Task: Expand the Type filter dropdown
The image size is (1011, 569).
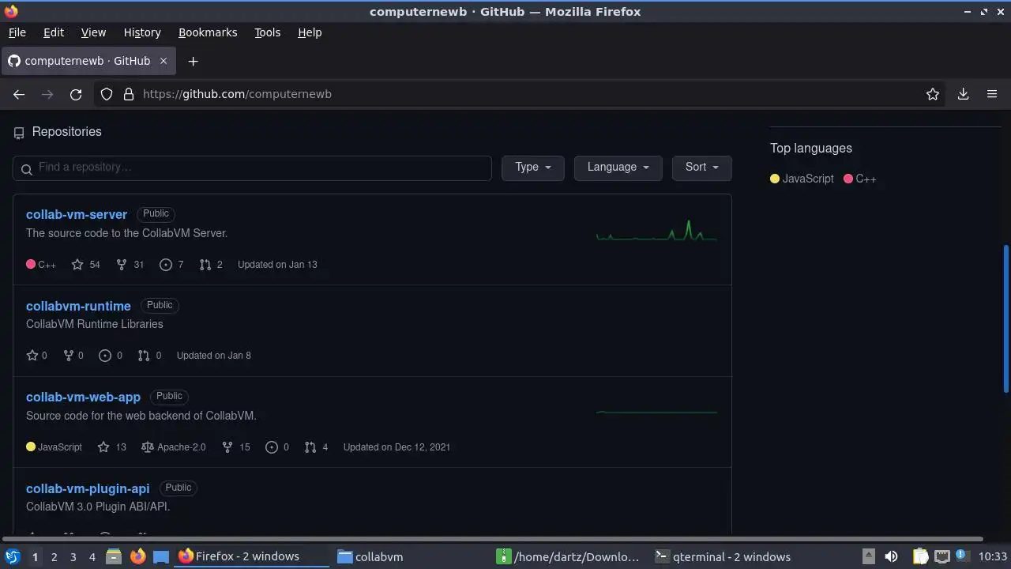Action: [x=532, y=168]
